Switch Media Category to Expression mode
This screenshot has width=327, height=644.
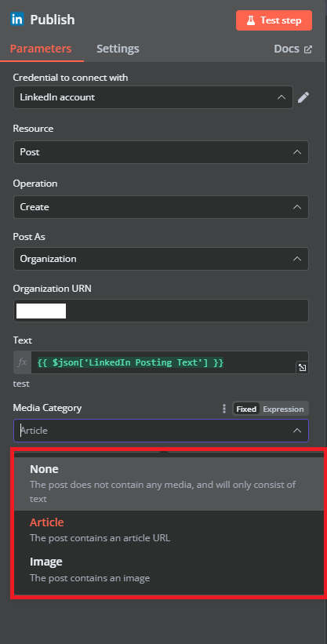[283, 409]
